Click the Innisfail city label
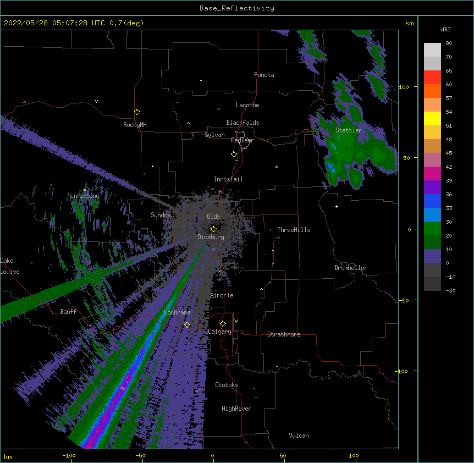 [228, 179]
